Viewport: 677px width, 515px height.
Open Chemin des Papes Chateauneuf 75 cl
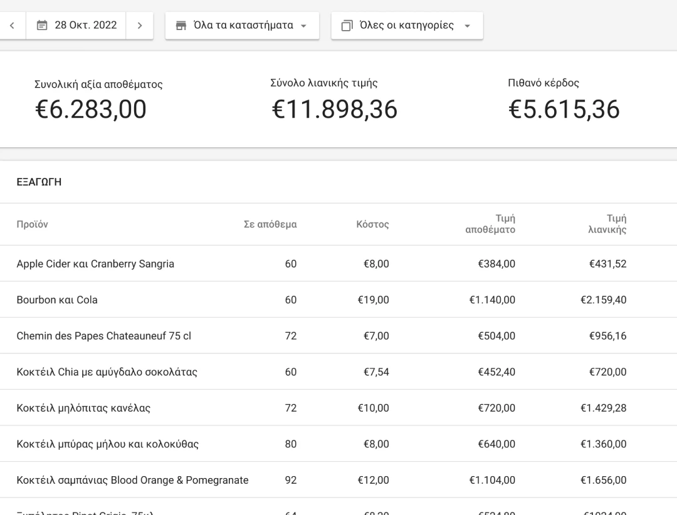103,336
